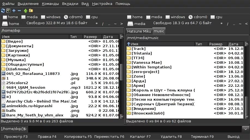Select file 9684_UJAM_Session mp3
This screenshot has width=250, height=140.
point(60,87)
